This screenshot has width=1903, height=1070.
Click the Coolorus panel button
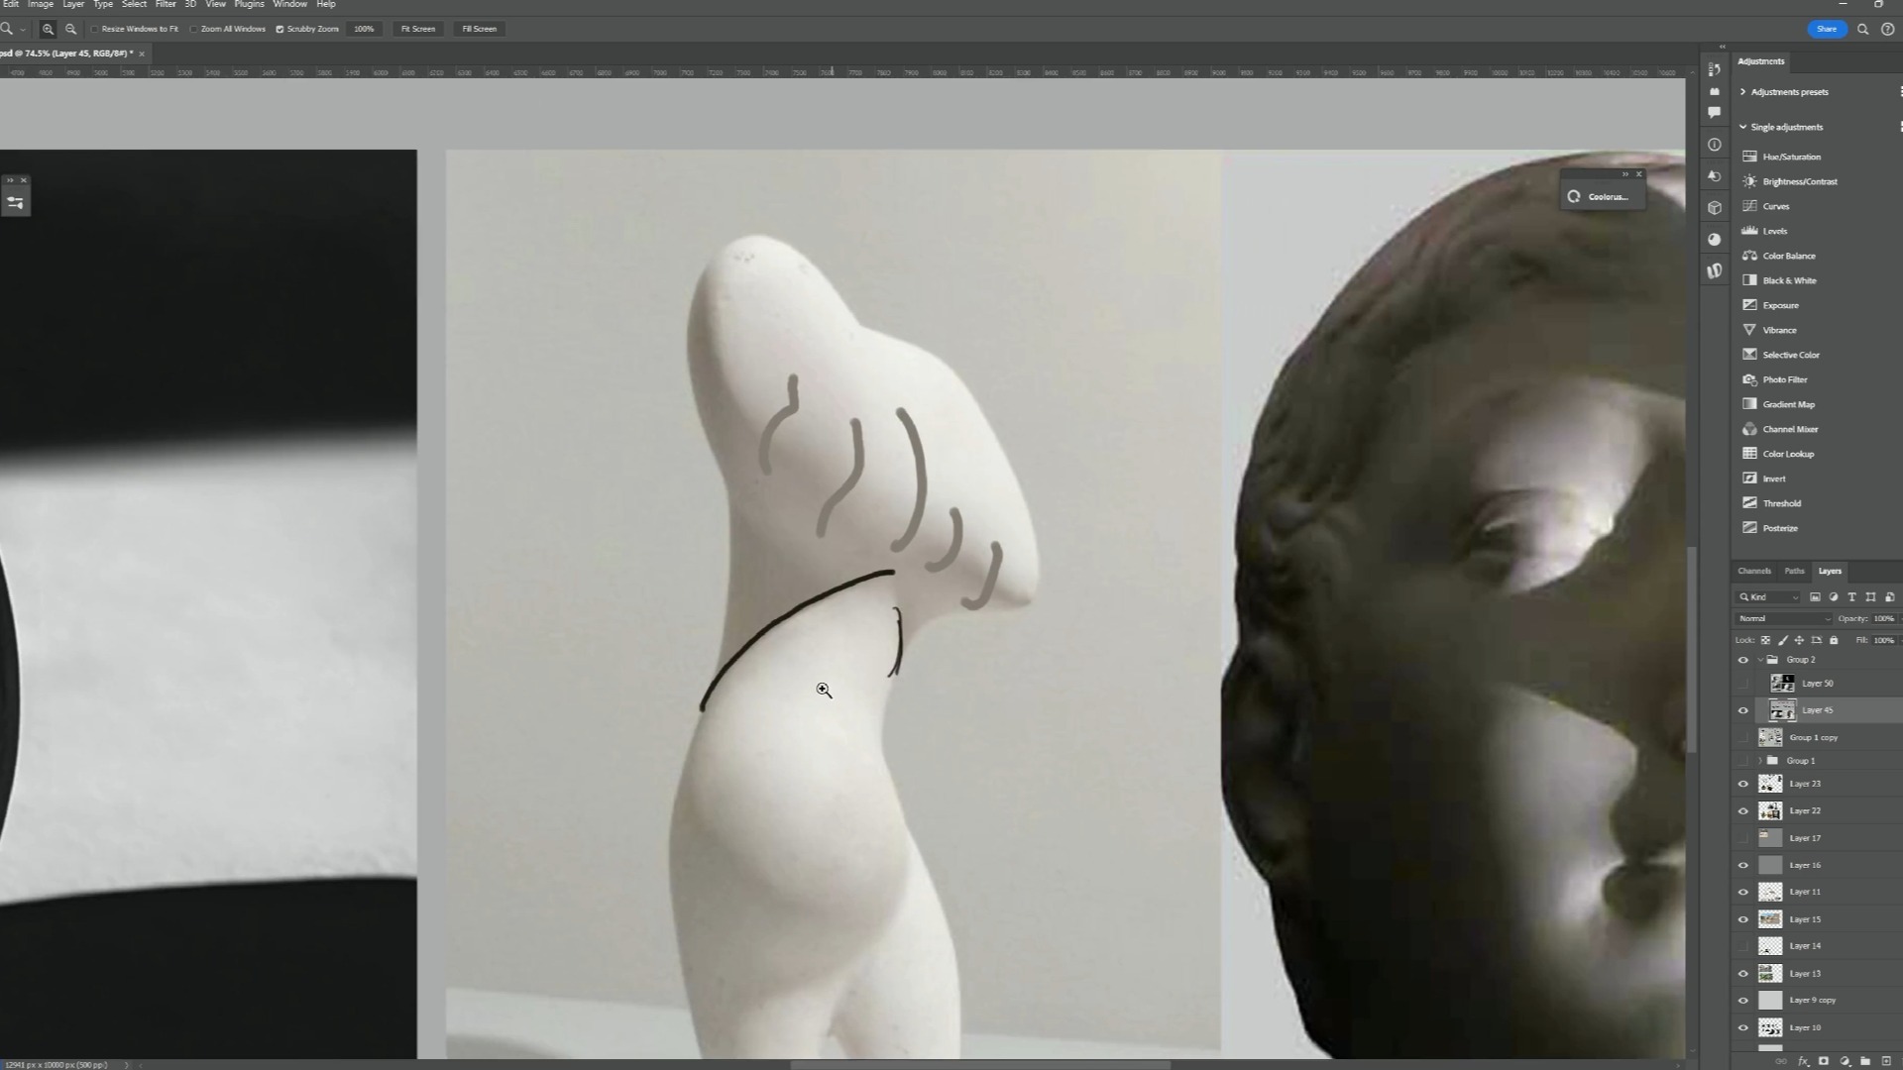(x=1600, y=197)
